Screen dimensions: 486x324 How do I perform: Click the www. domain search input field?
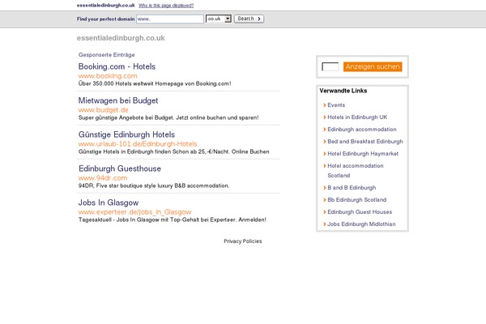coord(170,19)
